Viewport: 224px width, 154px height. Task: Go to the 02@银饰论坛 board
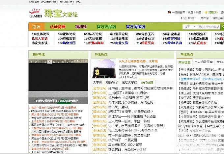[67, 34]
